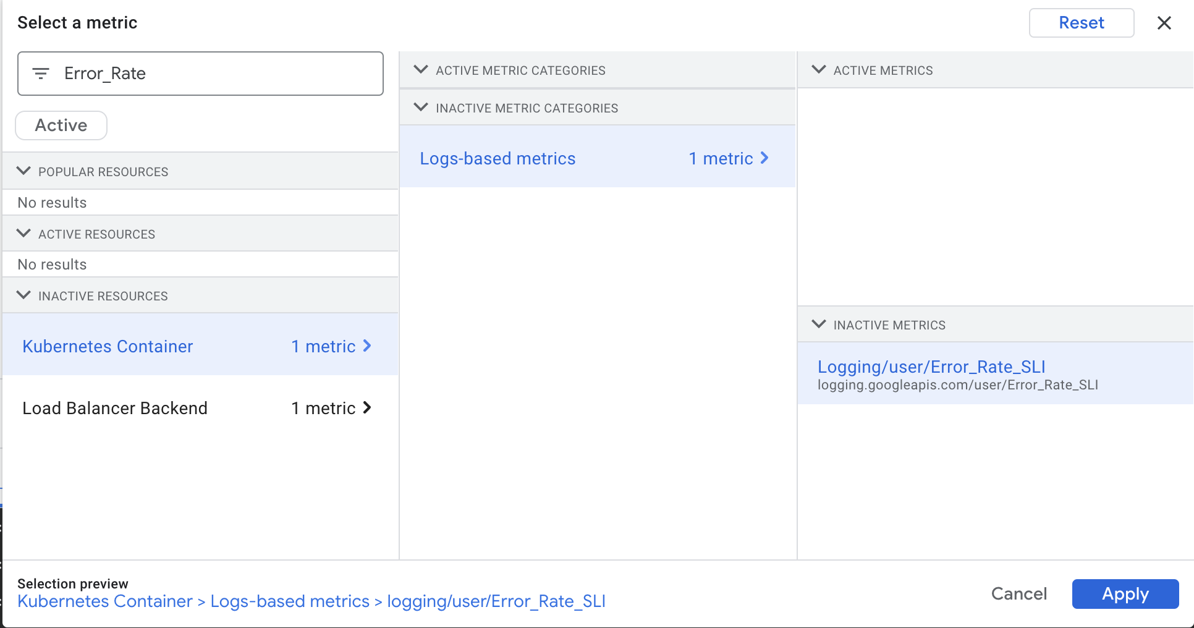
Task: Collapse the INACTIVE RESOURCES section
Action: [23, 295]
